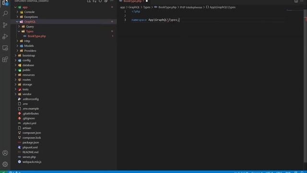Open the Accounts menu icon
The image size is (307, 173).
click(5, 153)
